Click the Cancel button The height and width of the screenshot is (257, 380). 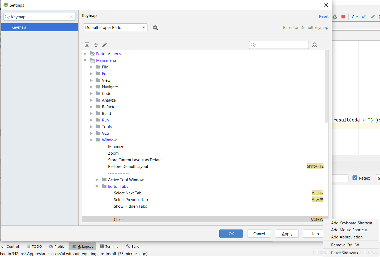(x=259, y=234)
